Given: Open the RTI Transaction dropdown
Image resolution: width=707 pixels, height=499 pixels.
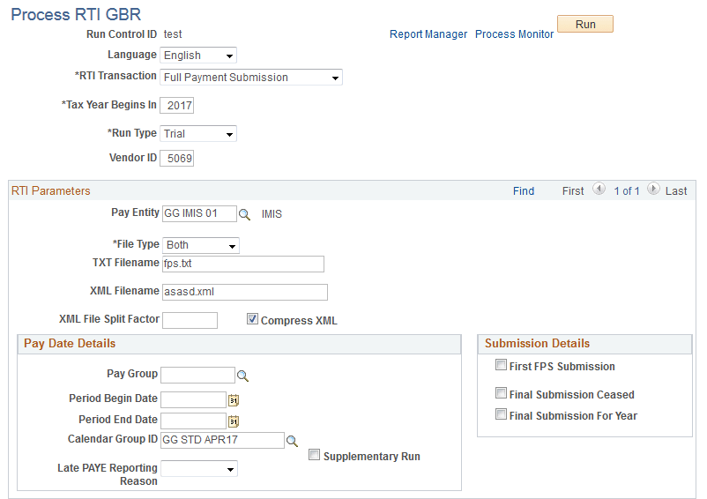Looking at the screenshot, I should click(x=251, y=78).
